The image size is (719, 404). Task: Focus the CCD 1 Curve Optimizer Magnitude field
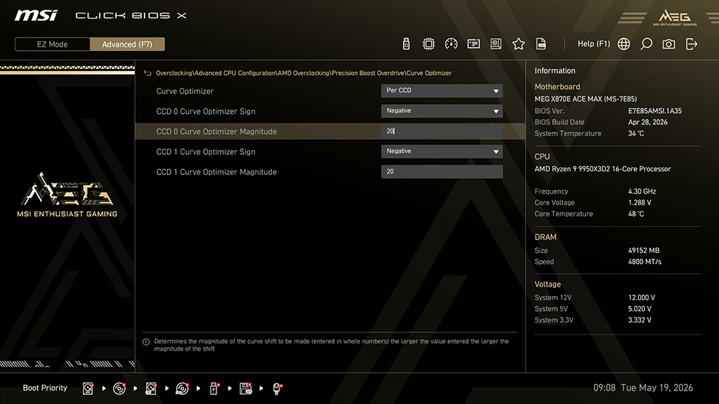coord(442,172)
